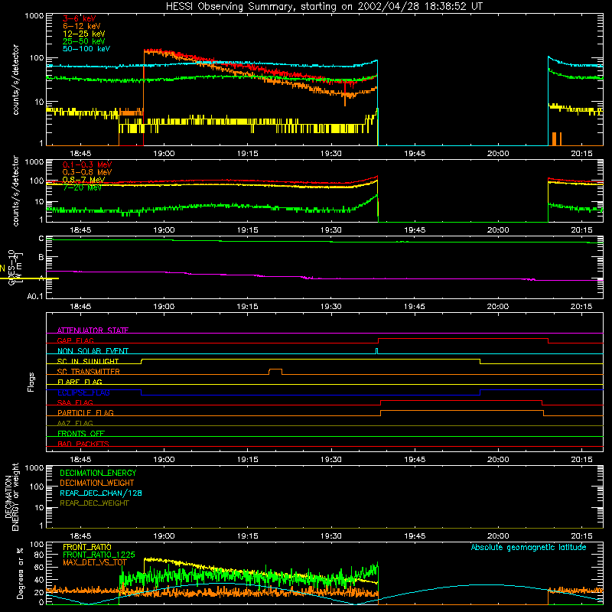Select 19:30 tick label under the GOES panel
The height and width of the screenshot is (612, 612).
click(331, 307)
